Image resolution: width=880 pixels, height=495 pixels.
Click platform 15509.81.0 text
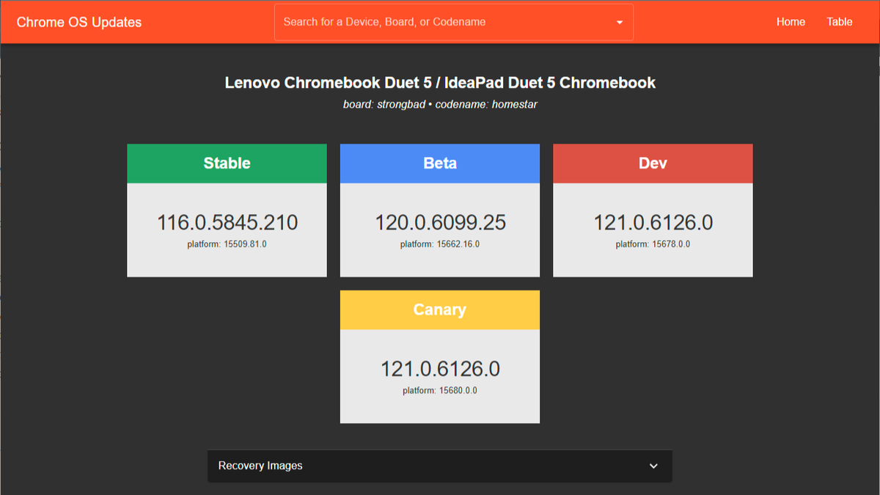click(x=227, y=244)
